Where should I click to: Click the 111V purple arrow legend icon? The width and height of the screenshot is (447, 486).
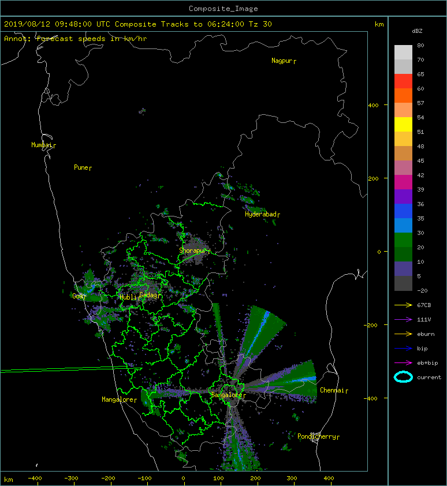(403, 320)
